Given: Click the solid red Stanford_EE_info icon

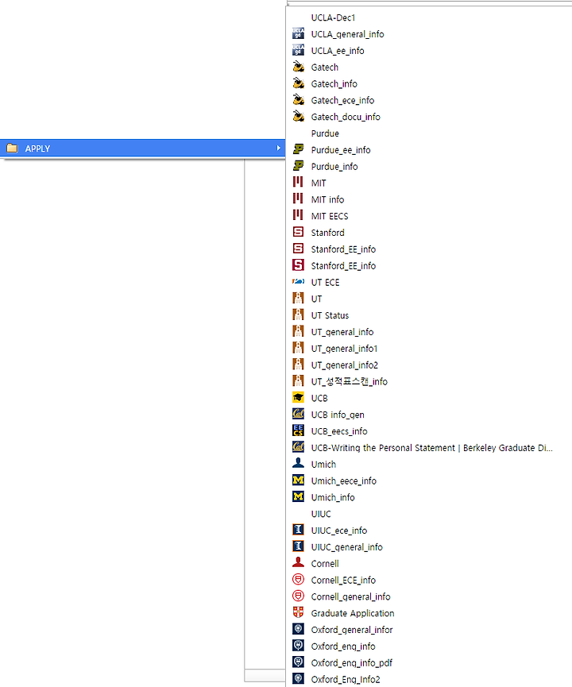Looking at the screenshot, I should [298, 265].
